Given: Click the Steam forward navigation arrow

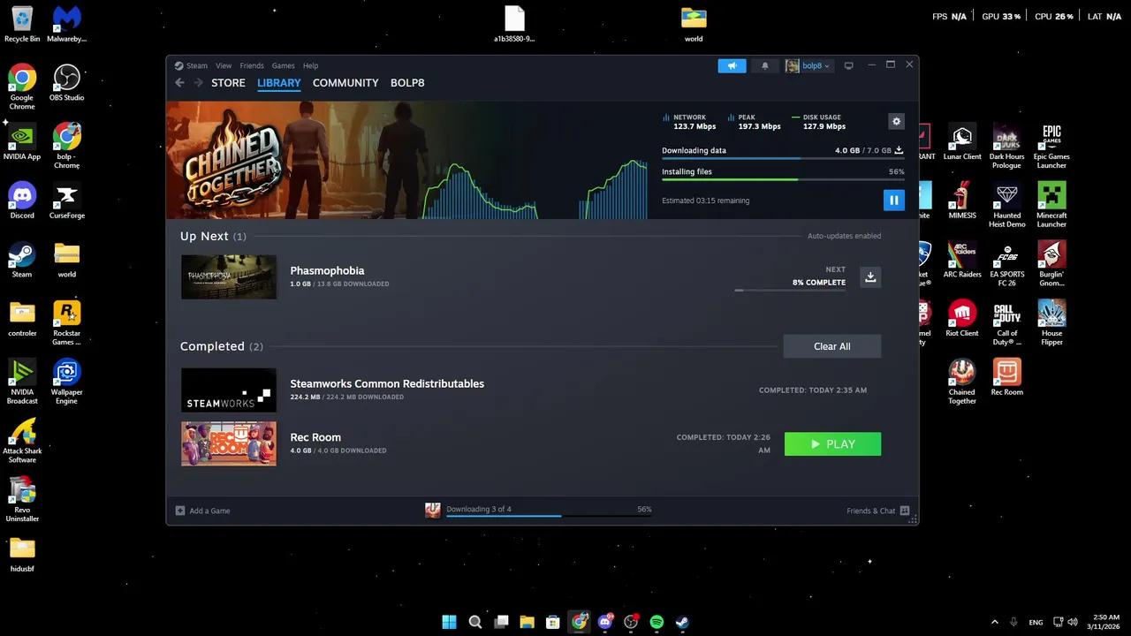Looking at the screenshot, I should [x=199, y=83].
